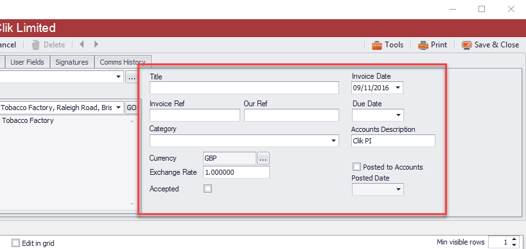
Task: Click scroll down arrow in address box
Action: (x=132, y=204)
